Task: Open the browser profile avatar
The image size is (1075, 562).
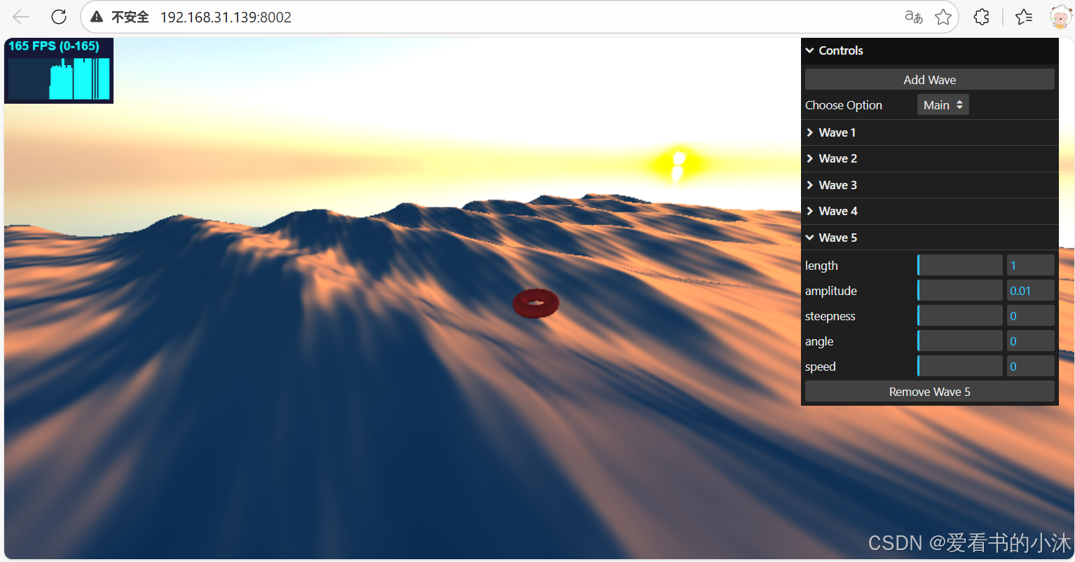Action: click(1061, 17)
